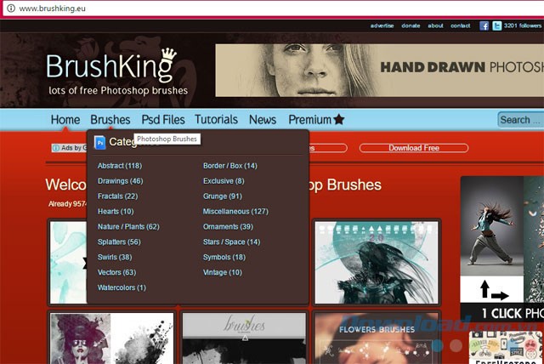Viewport: 544px width, 364px height.
Task: Select the Abstract (118) category
Action: 120,166
